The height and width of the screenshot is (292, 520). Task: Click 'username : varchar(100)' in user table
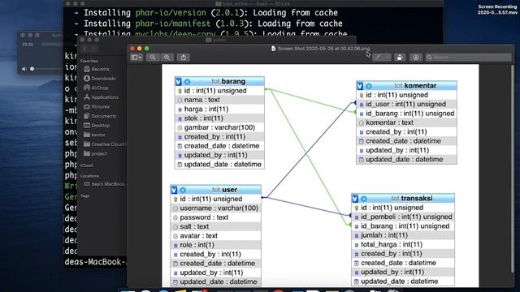pos(216,208)
